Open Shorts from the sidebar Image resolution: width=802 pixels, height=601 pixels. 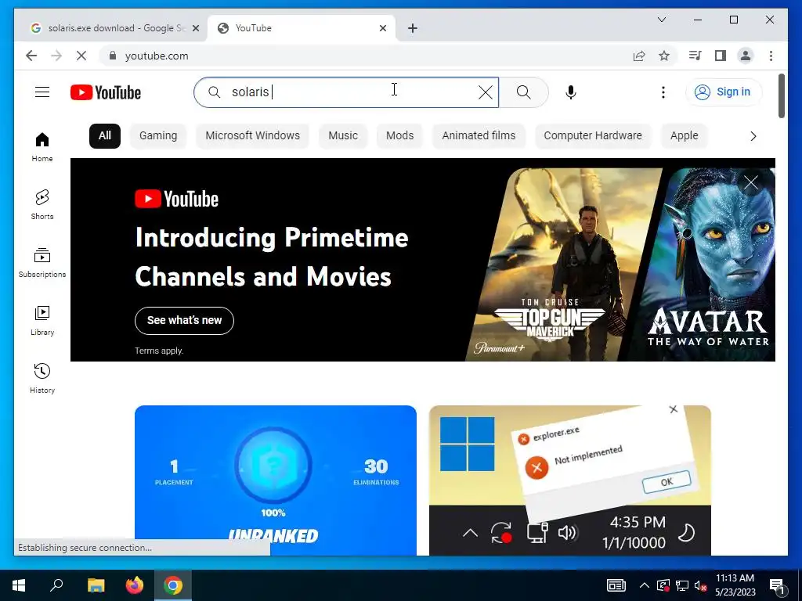(x=42, y=204)
